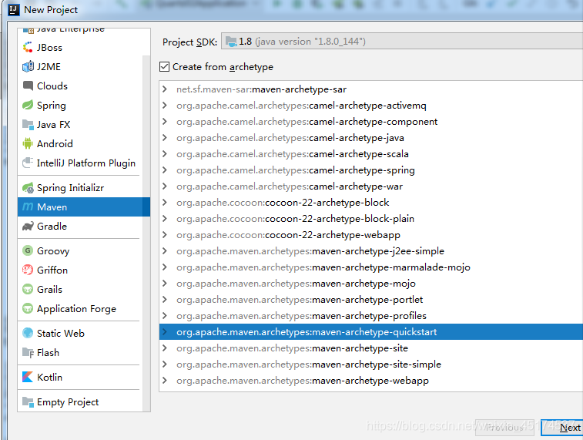Select Static Web project type label
The width and height of the screenshot is (583, 440).
61,333
